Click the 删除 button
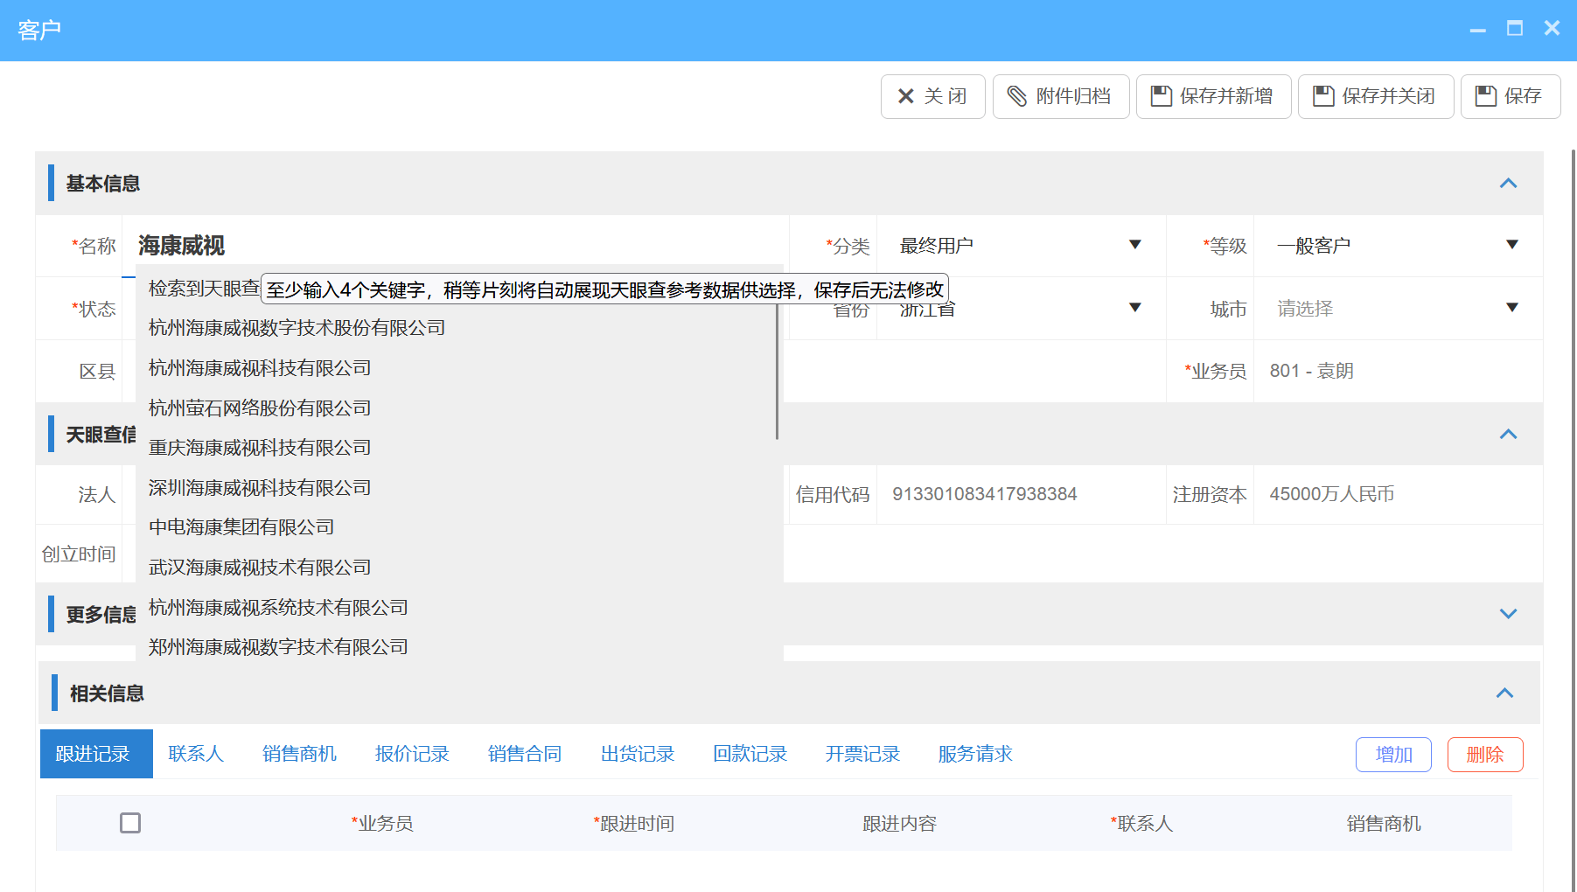1577x892 pixels. [1484, 754]
